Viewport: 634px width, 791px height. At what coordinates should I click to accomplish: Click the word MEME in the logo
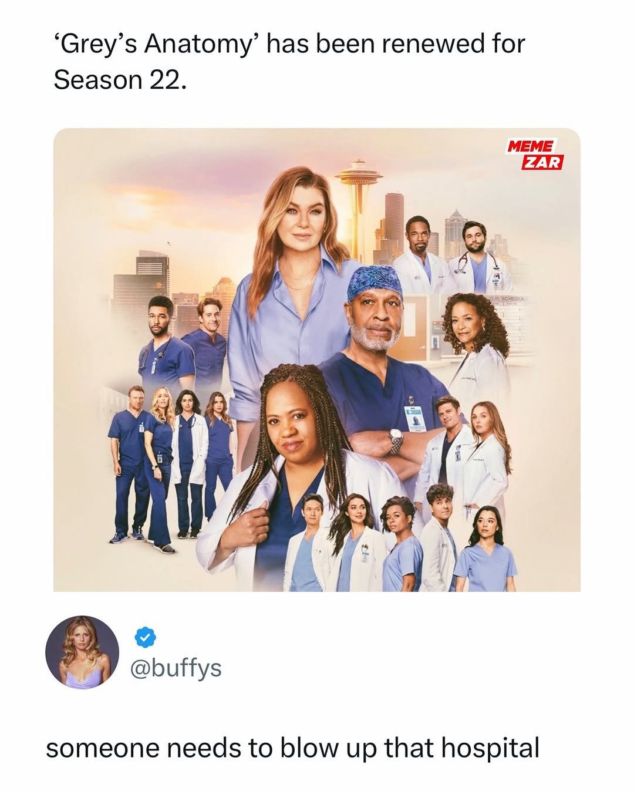pyautogui.click(x=530, y=146)
